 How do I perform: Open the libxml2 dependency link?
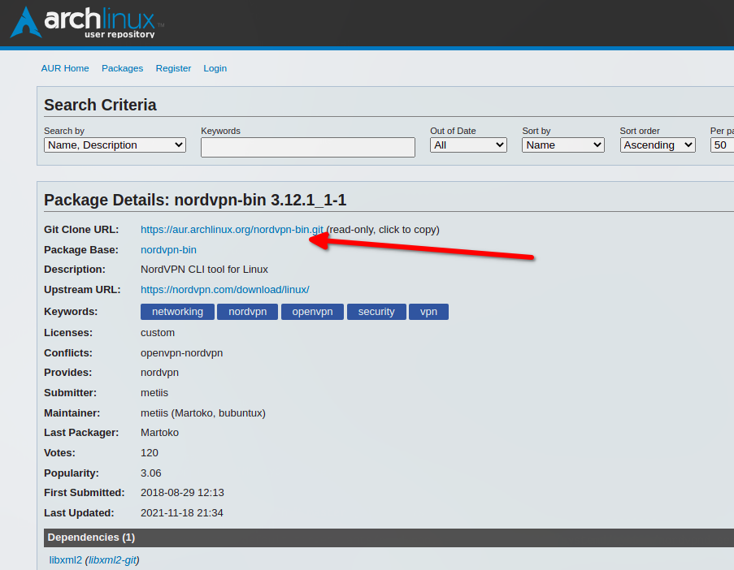[66, 560]
